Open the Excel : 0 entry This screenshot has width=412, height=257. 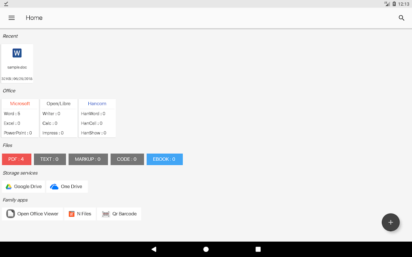pos(12,123)
